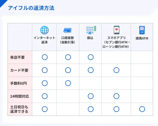Click the smartphone icon for スマホアプリ
Viewport: 158px width, 126px height.
tap(116, 30)
